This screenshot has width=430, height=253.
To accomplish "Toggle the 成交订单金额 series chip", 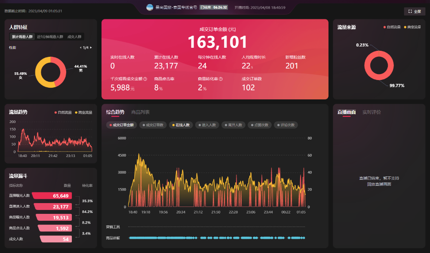I will pos(122,125).
